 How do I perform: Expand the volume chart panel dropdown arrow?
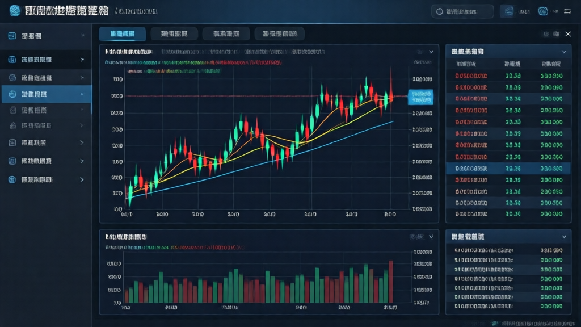[x=431, y=236]
